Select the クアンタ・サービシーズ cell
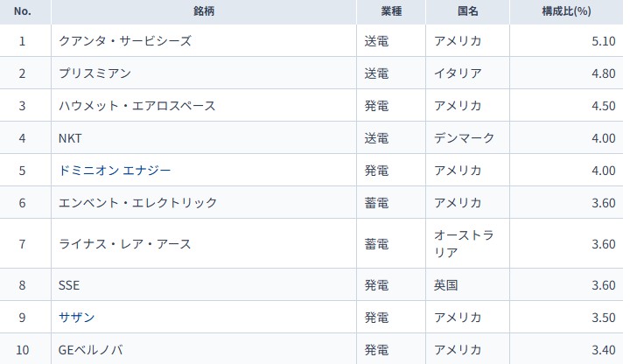The image size is (630, 364). (124, 40)
